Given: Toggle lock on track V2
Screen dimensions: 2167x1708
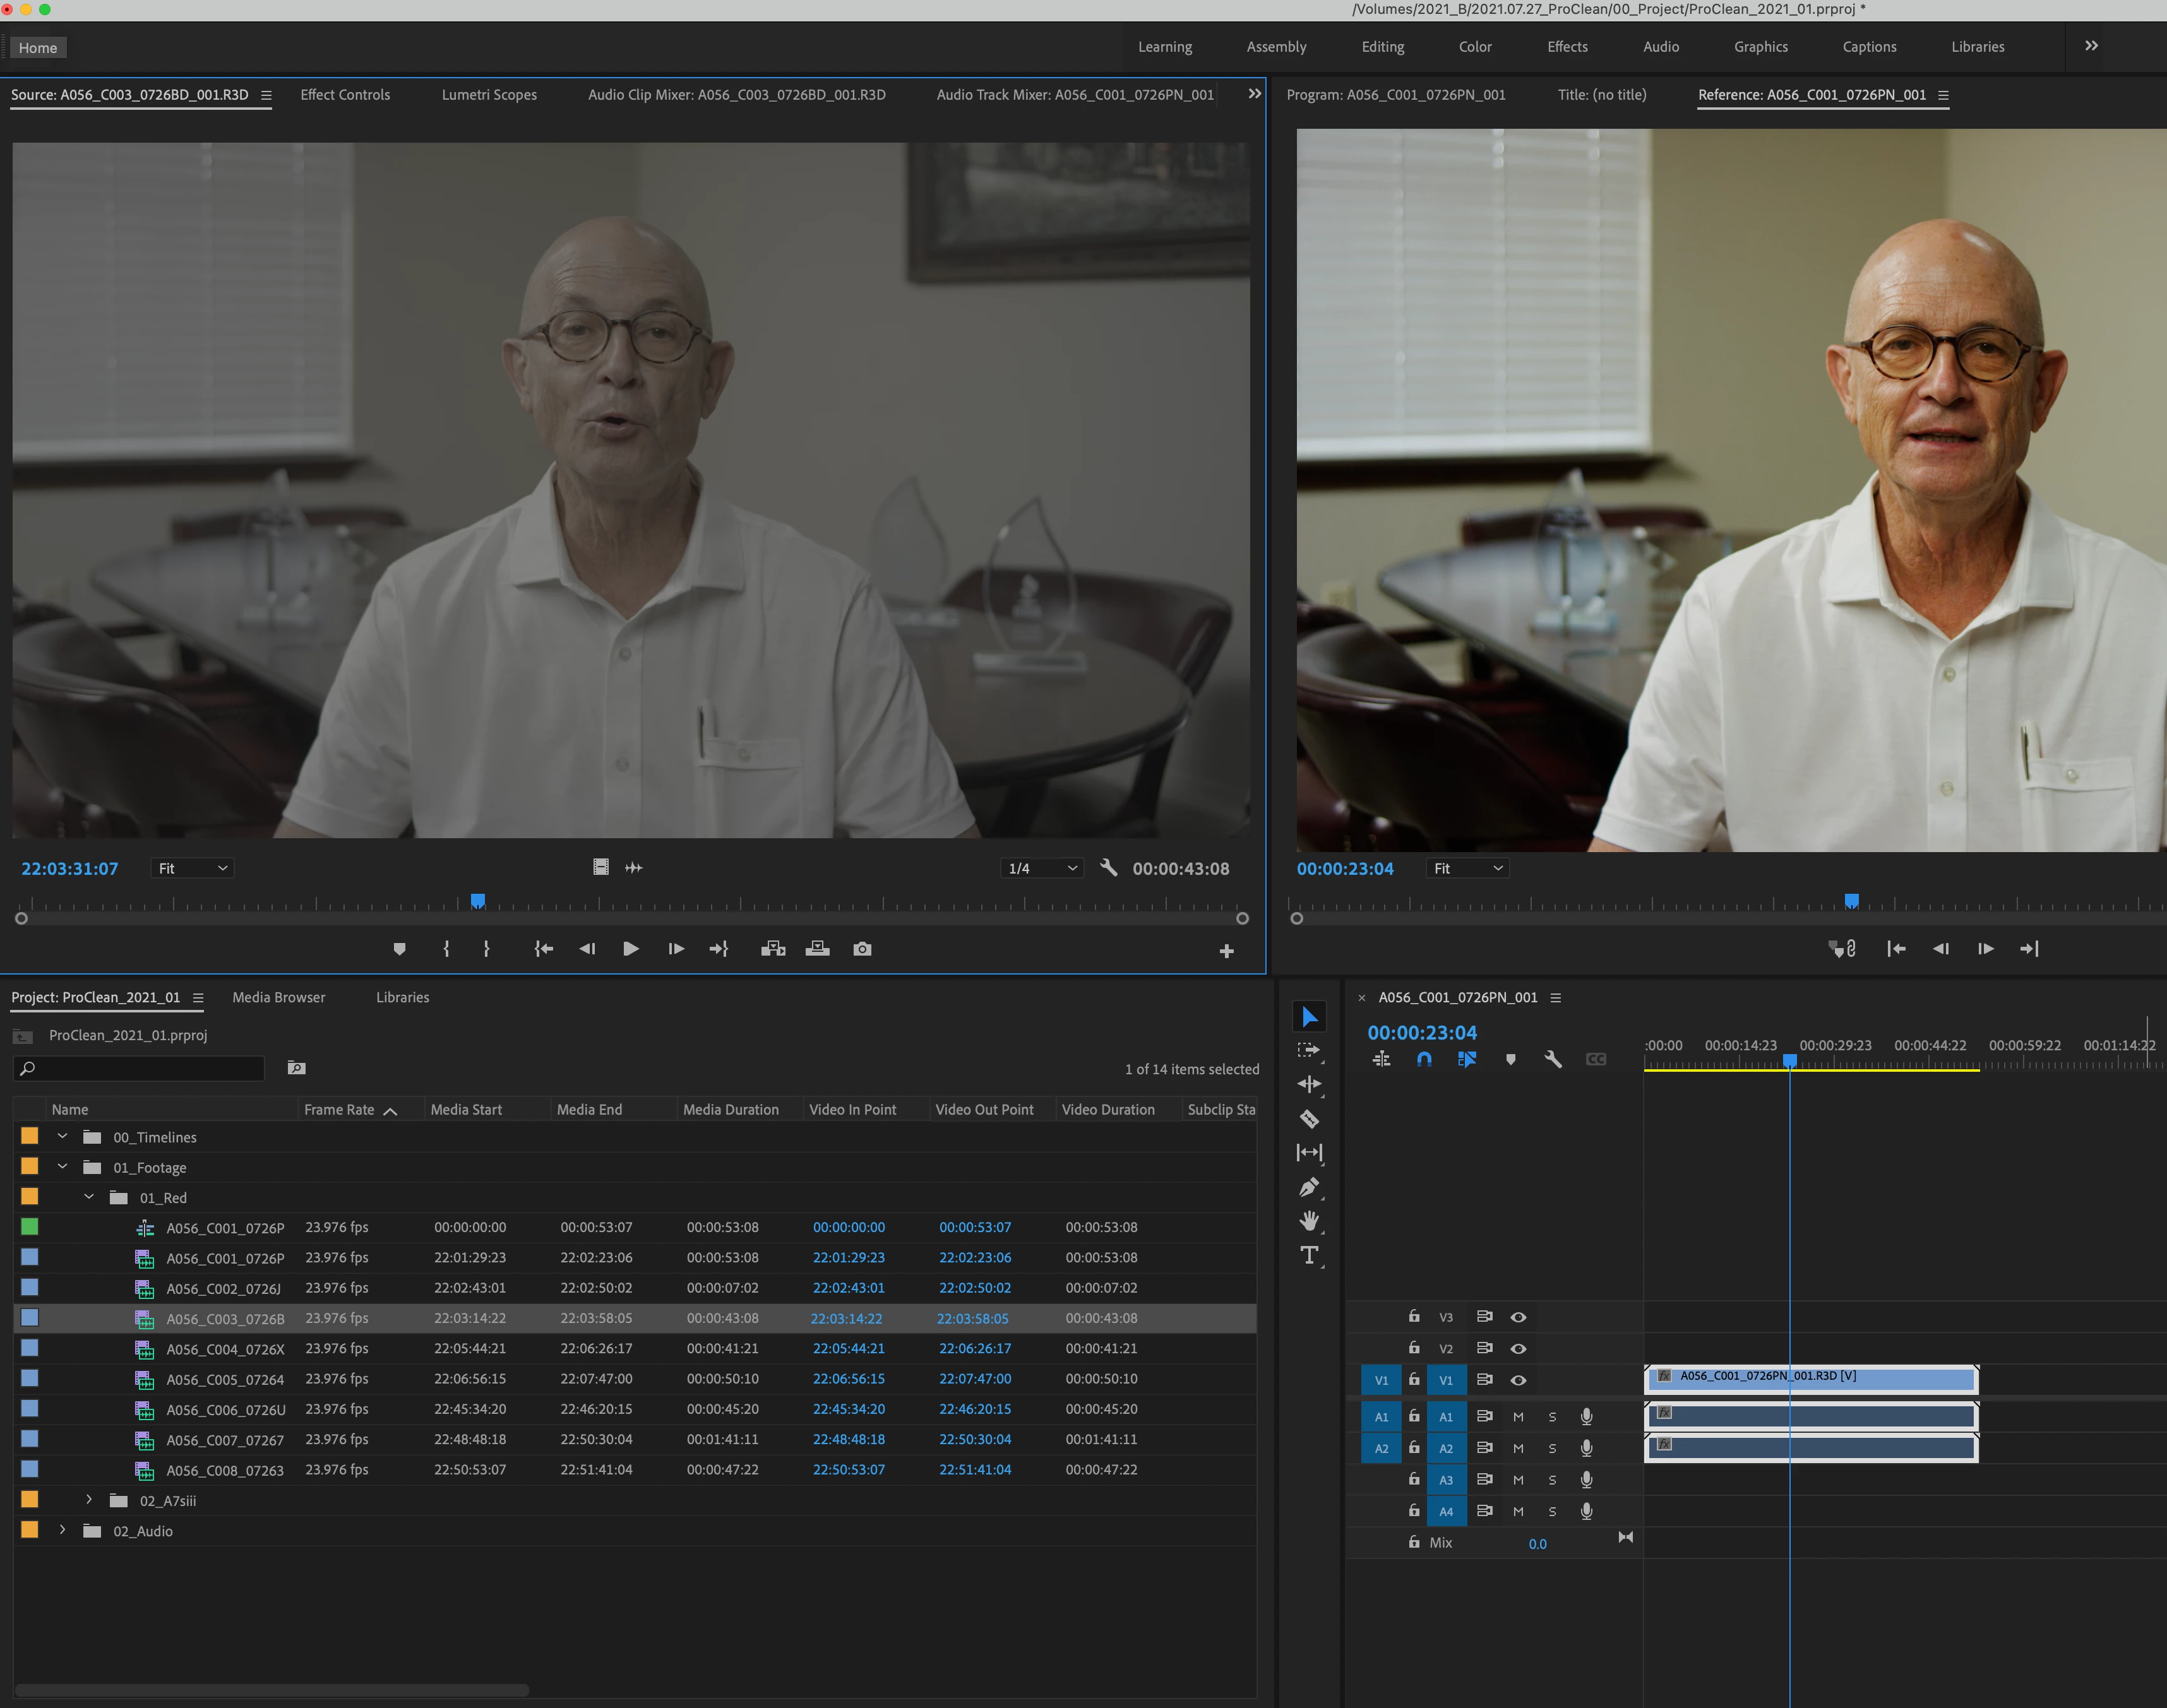Looking at the screenshot, I should (x=1414, y=1348).
